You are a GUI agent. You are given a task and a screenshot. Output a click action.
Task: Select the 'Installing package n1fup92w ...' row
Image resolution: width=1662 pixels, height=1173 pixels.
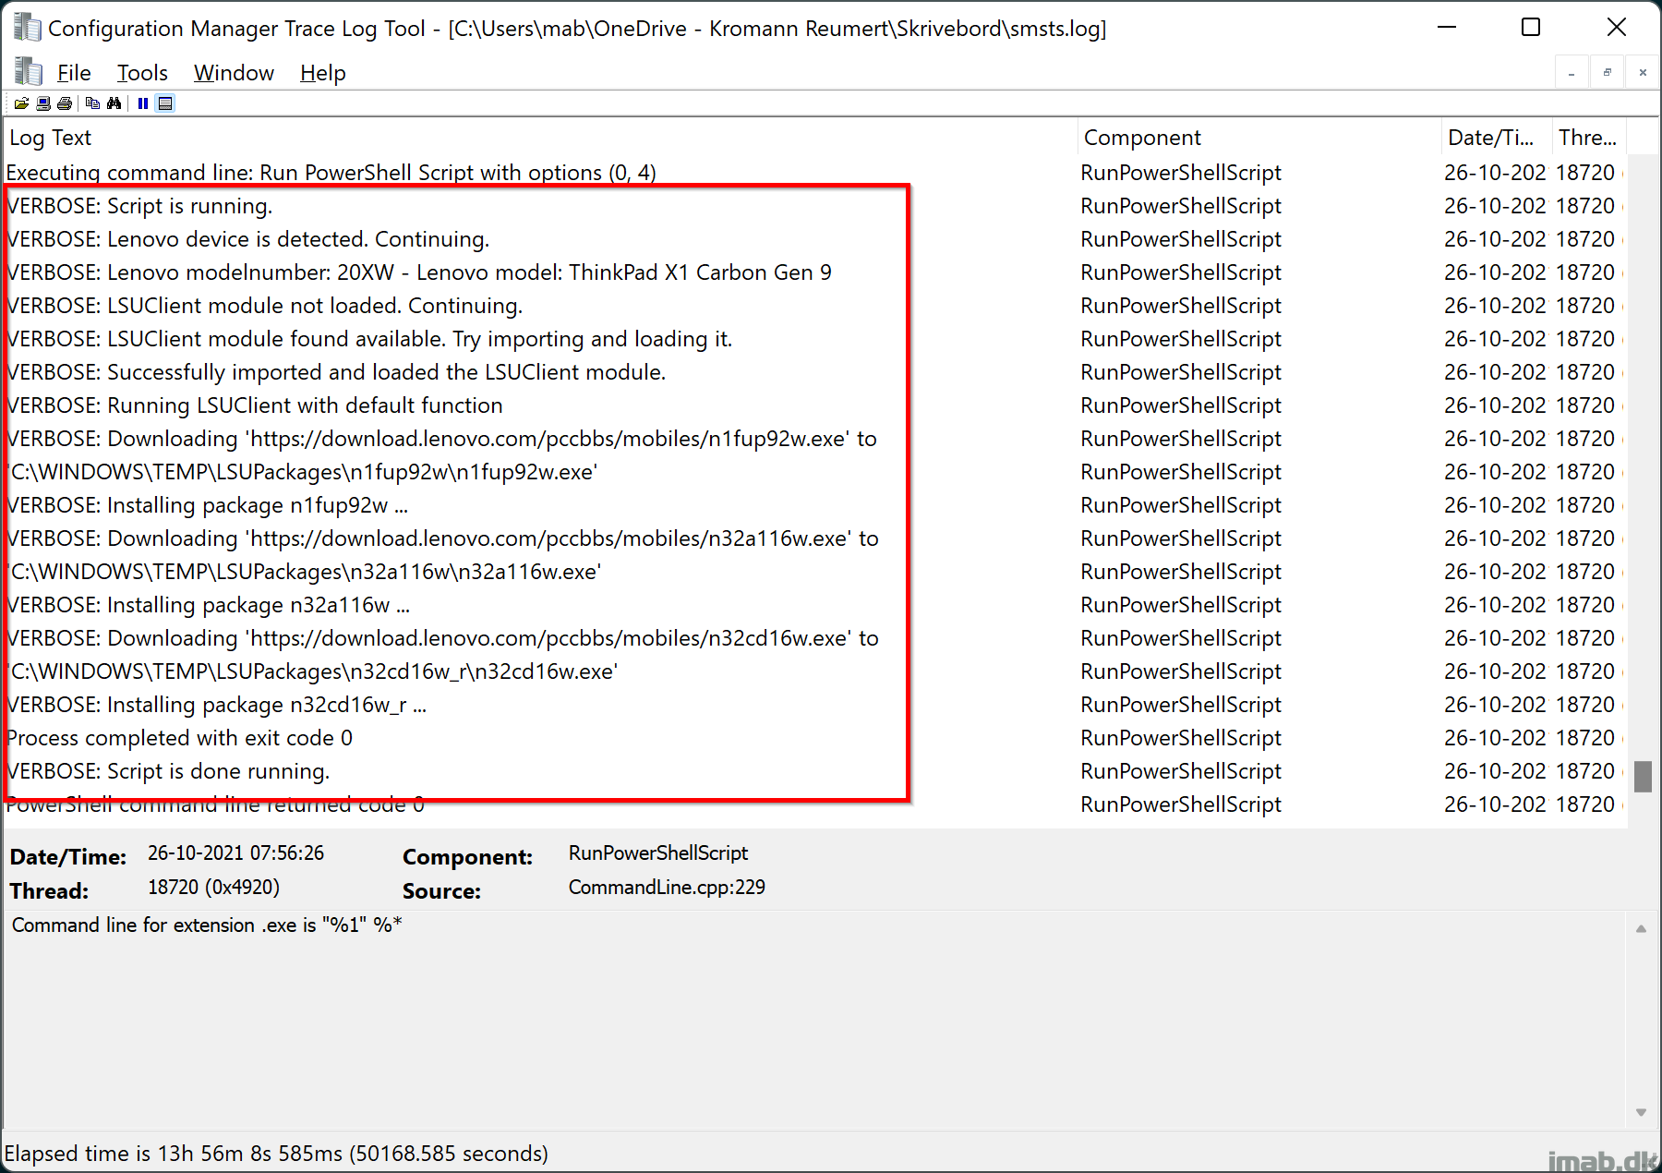pyautogui.click(x=814, y=505)
